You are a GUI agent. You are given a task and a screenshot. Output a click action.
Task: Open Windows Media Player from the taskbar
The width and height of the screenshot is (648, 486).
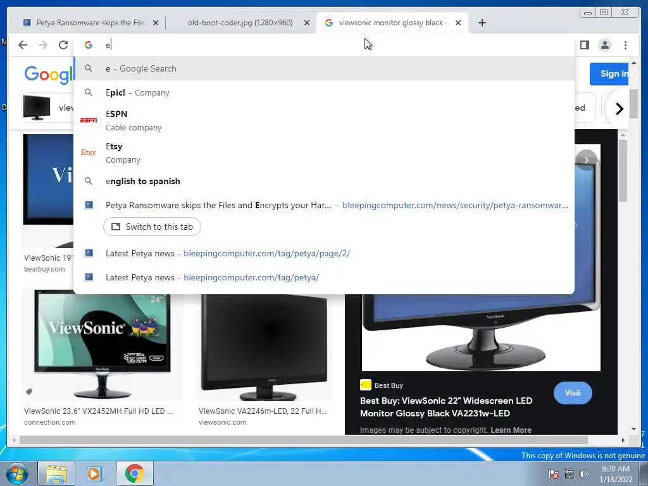[94, 473]
